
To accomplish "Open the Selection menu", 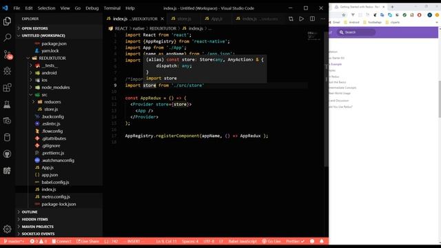I will click(46, 8).
